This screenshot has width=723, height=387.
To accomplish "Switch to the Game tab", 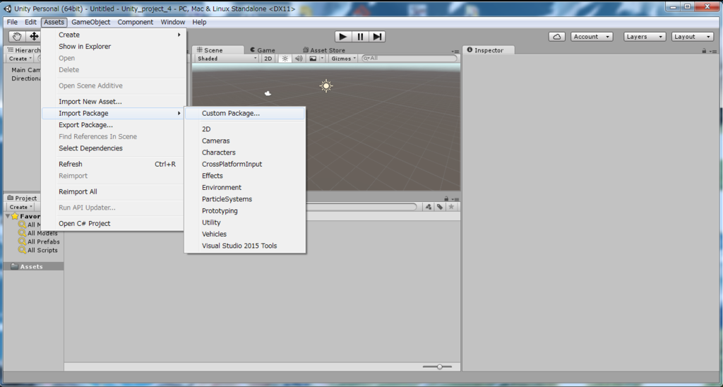I will [263, 50].
